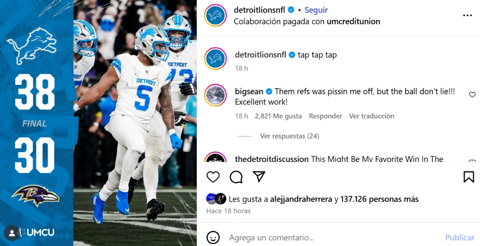The height and width of the screenshot is (246, 480).
Task: Open umcreditunion partner link
Action: tap(354, 22)
